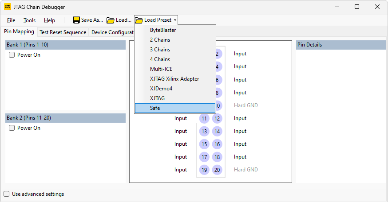
Task: Select pin 14 circle in connector diagram
Action: click(x=217, y=131)
